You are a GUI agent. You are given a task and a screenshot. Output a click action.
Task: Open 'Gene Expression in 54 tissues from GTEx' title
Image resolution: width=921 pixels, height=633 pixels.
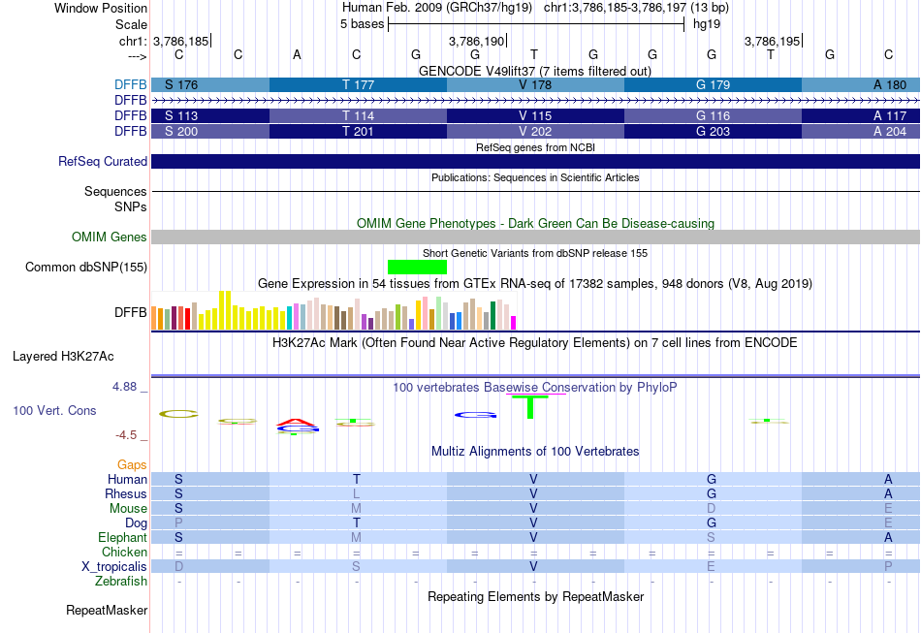point(535,284)
